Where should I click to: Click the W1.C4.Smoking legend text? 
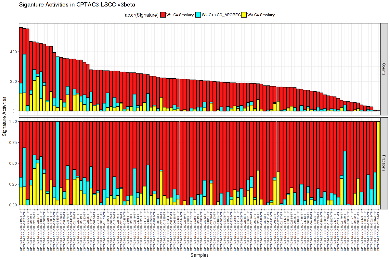tap(180, 15)
